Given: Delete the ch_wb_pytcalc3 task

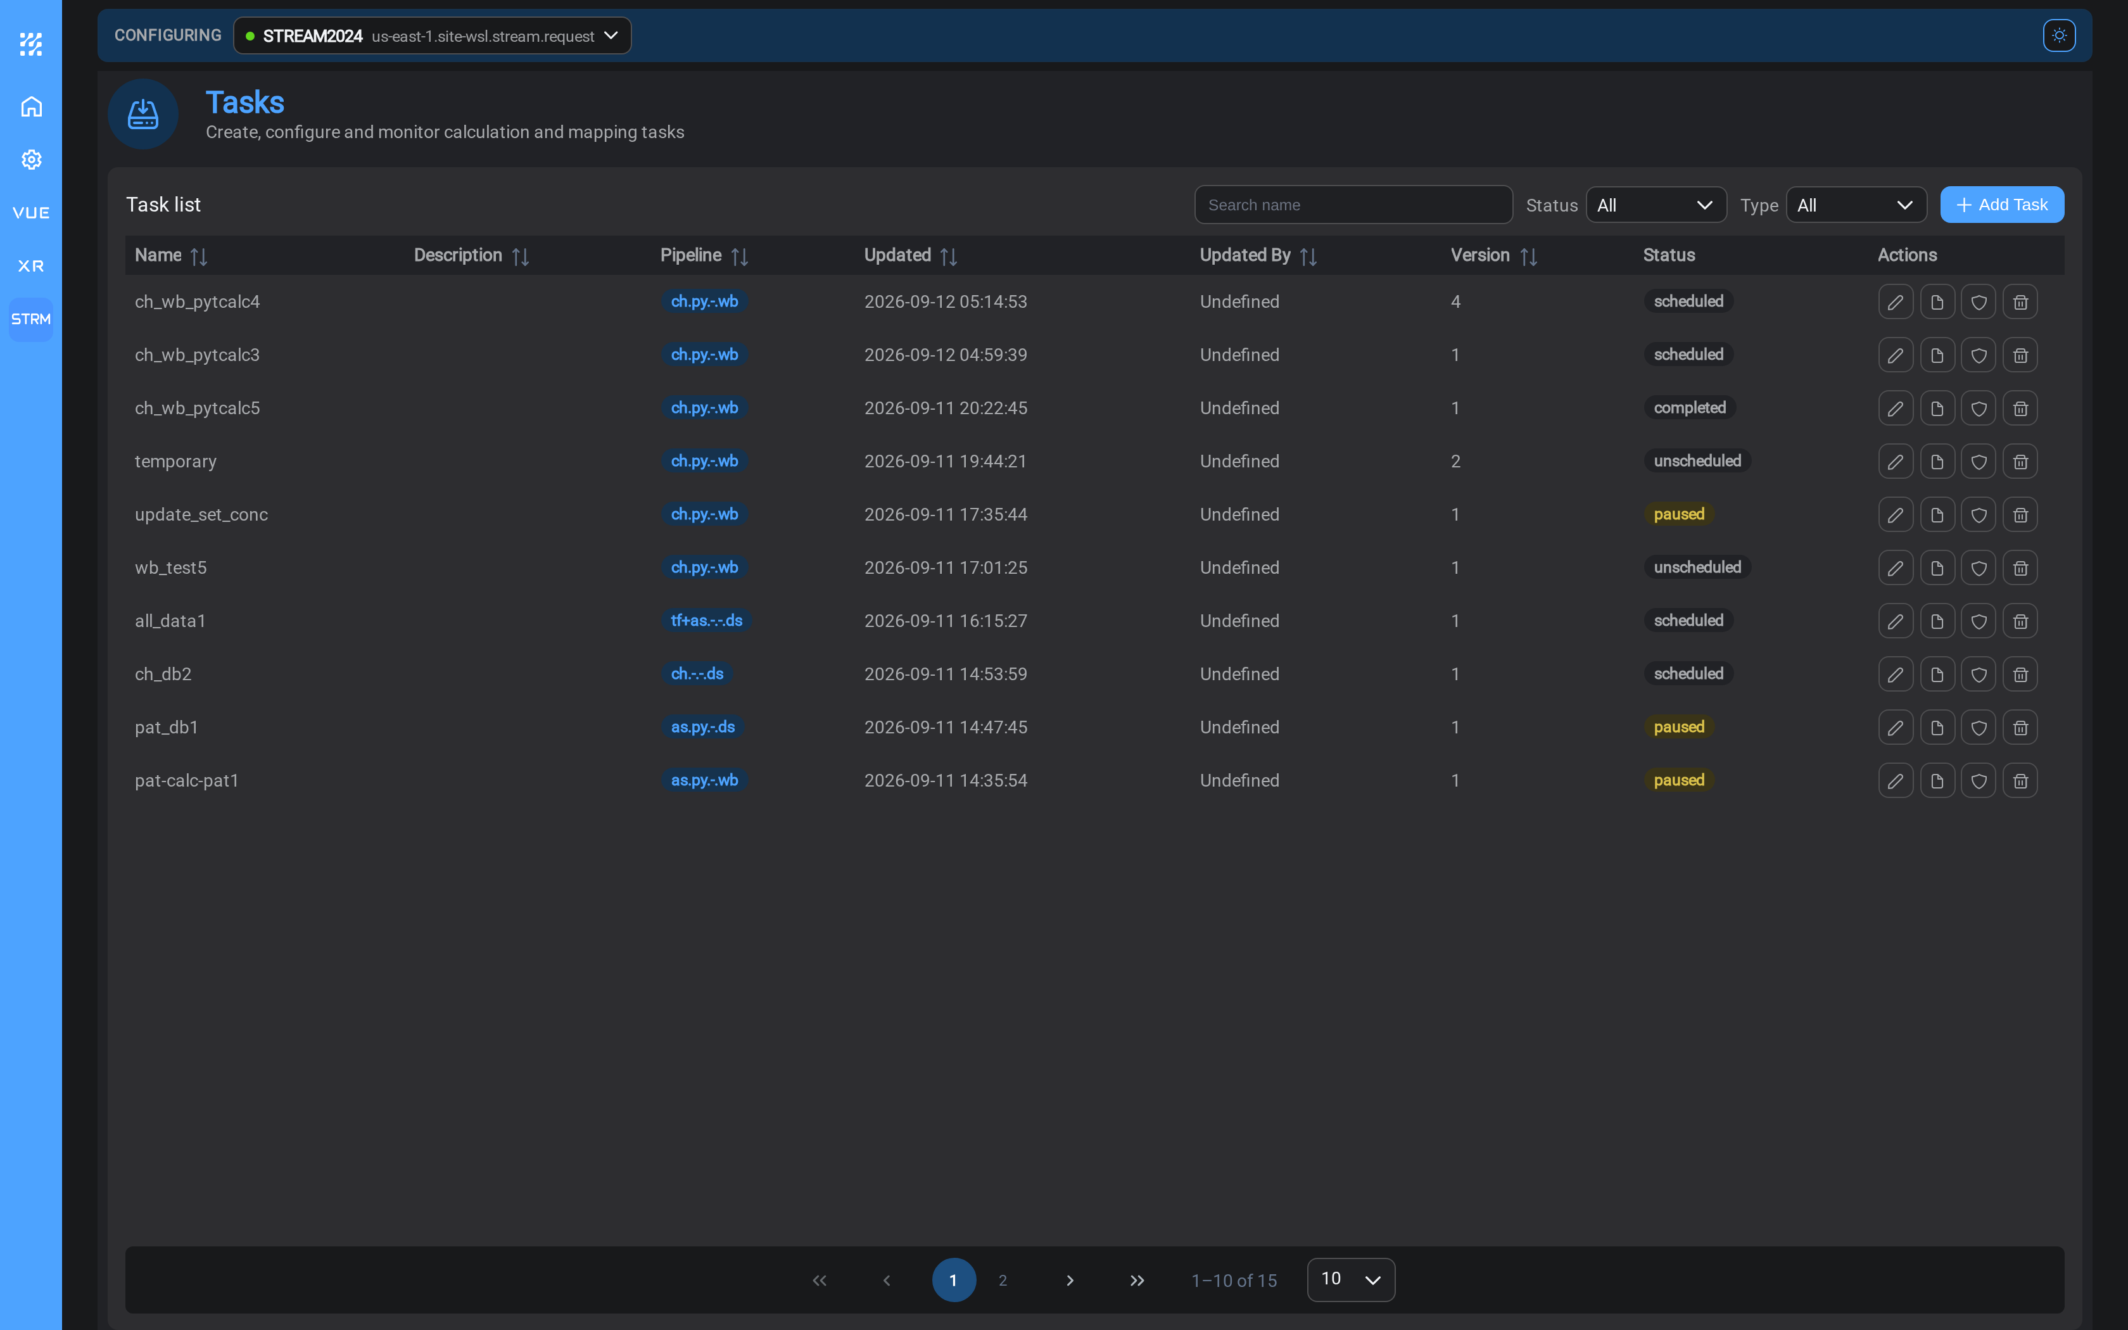Looking at the screenshot, I should (x=2020, y=355).
